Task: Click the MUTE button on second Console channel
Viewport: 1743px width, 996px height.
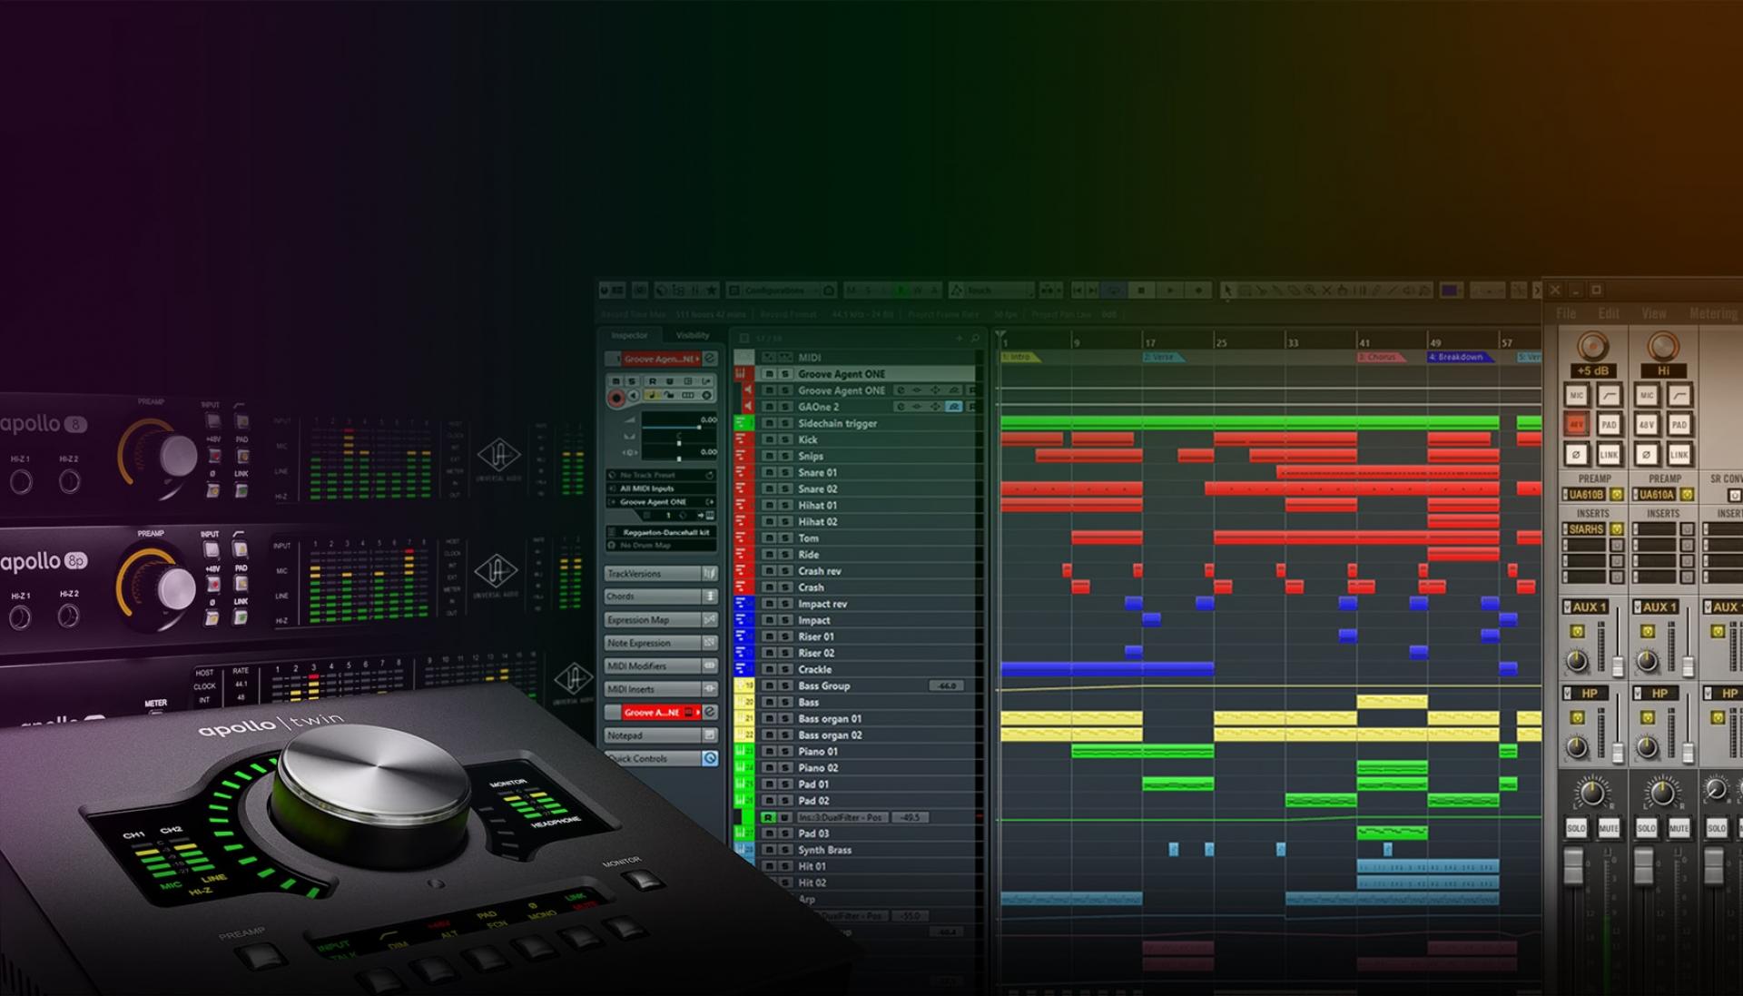Action: [x=1679, y=828]
